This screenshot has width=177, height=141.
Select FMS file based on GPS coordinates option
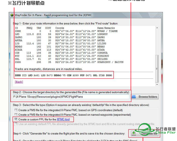pyautogui.click(x=16, y=110)
